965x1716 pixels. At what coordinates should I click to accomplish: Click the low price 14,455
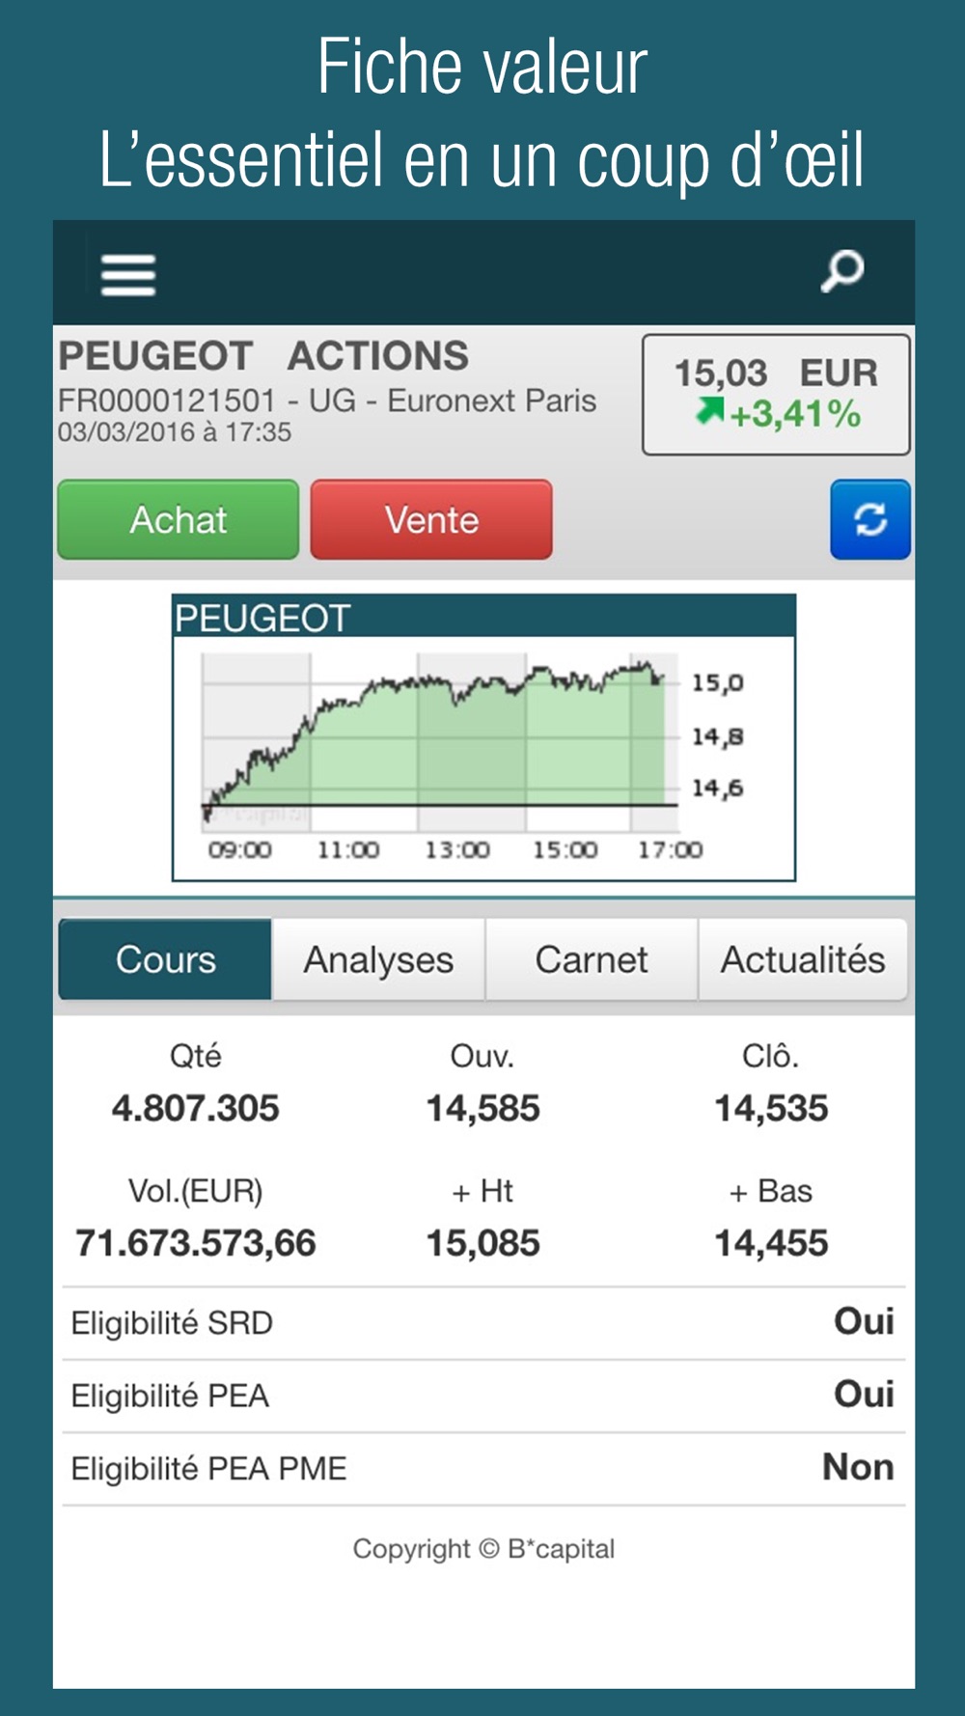771,1243
